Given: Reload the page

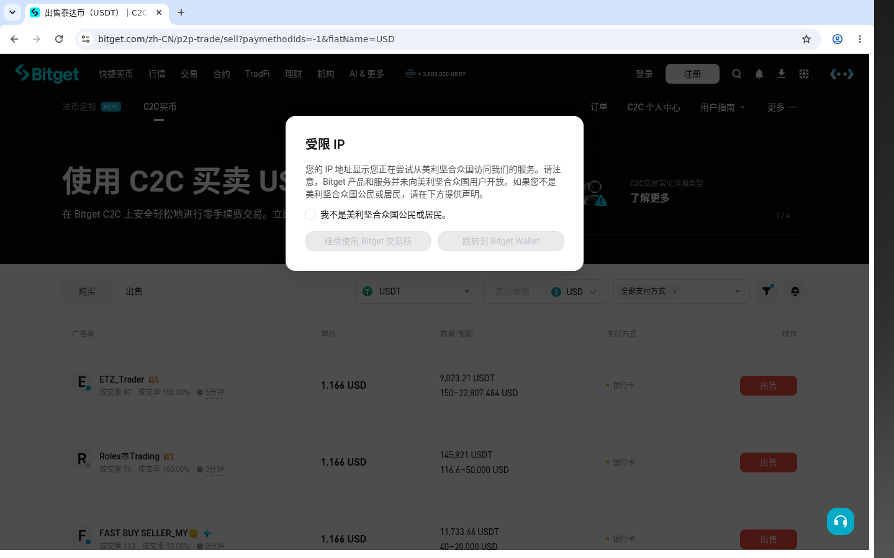Looking at the screenshot, I should (59, 39).
